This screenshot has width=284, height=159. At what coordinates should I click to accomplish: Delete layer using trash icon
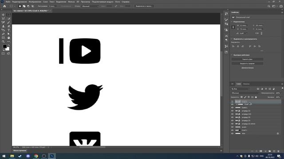(278, 151)
